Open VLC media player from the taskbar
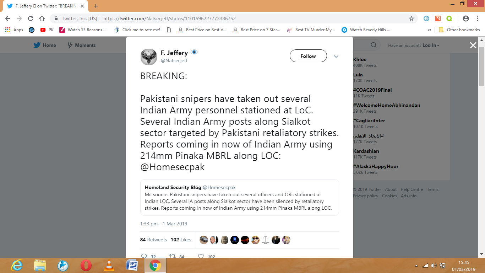Viewport: 485px width, 273px height. coord(109,265)
